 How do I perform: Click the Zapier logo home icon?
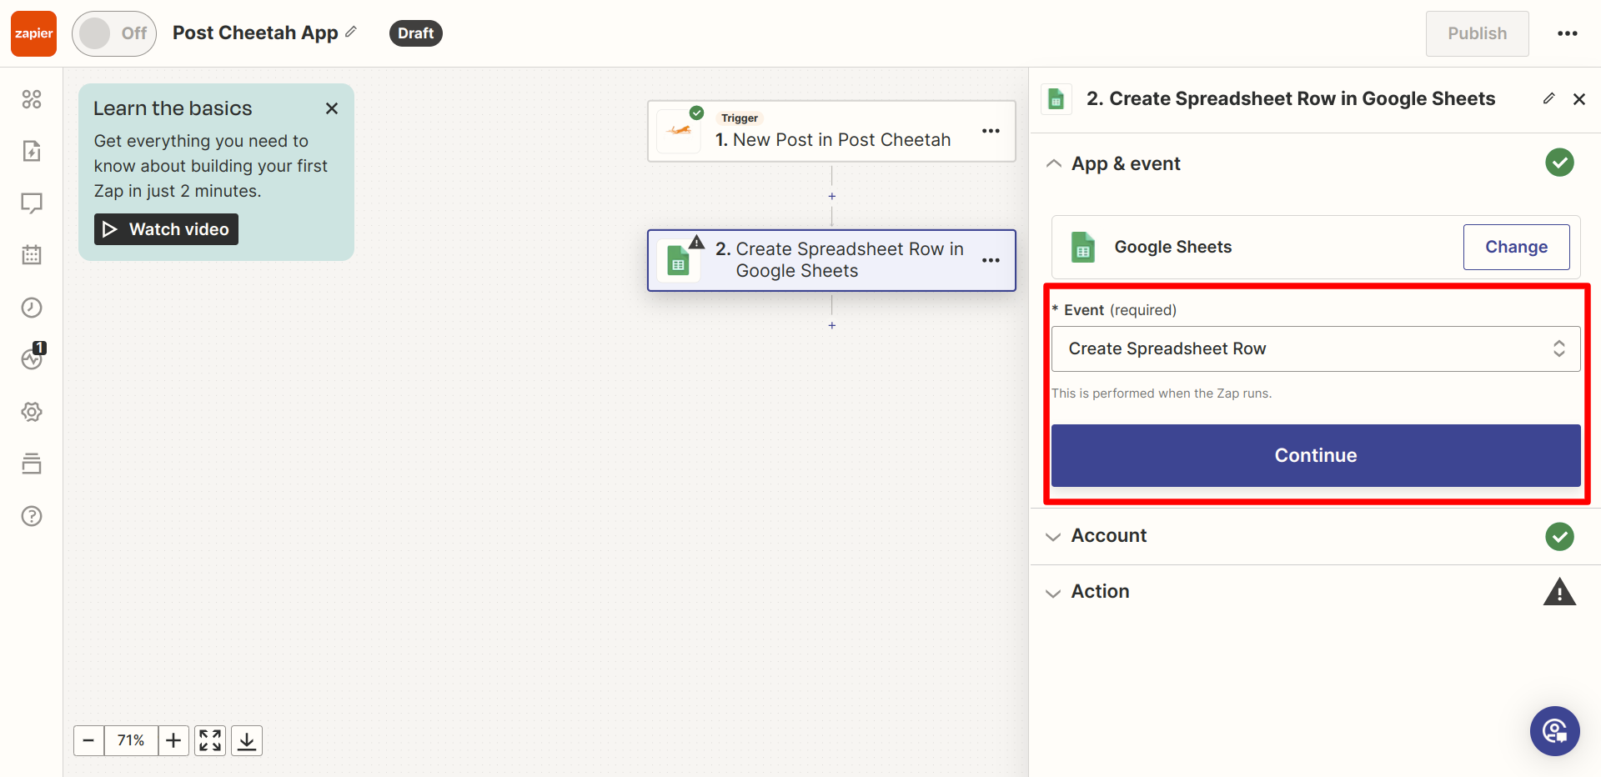pos(33,33)
